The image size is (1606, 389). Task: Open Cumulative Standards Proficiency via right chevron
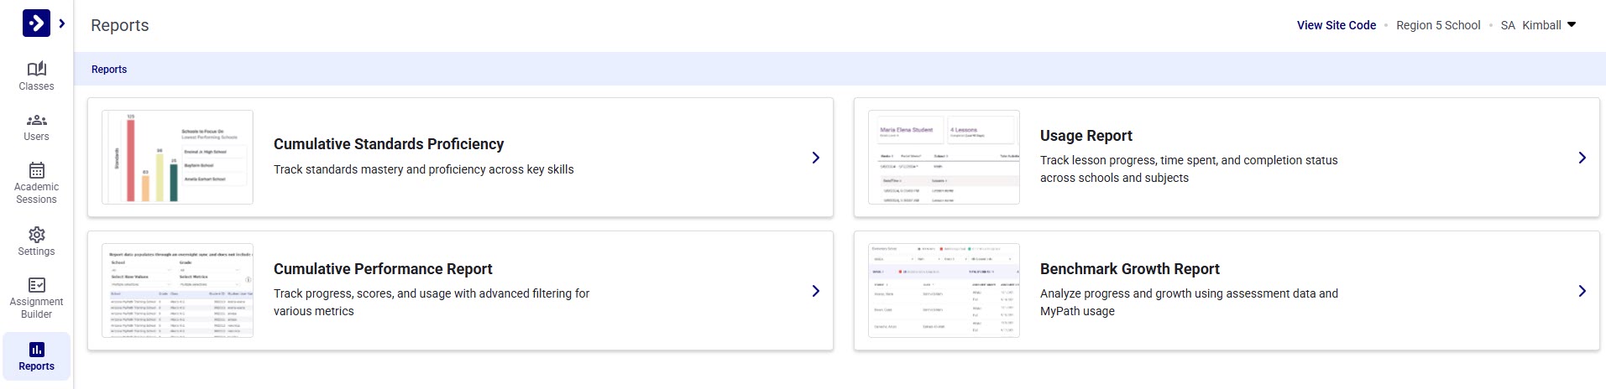click(x=815, y=158)
